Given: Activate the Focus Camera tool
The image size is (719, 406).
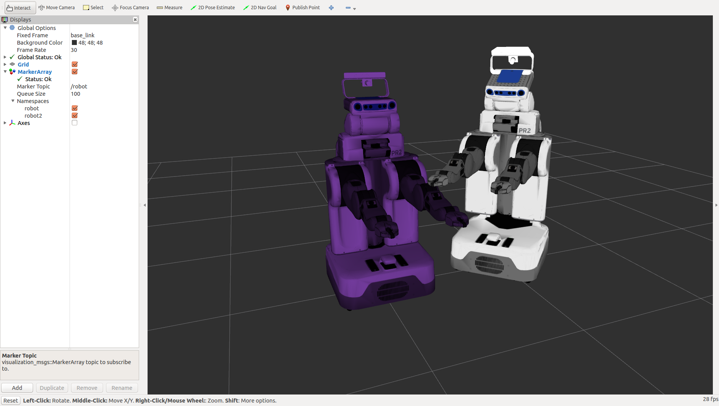Looking at the screenshot, I should 130,8.
